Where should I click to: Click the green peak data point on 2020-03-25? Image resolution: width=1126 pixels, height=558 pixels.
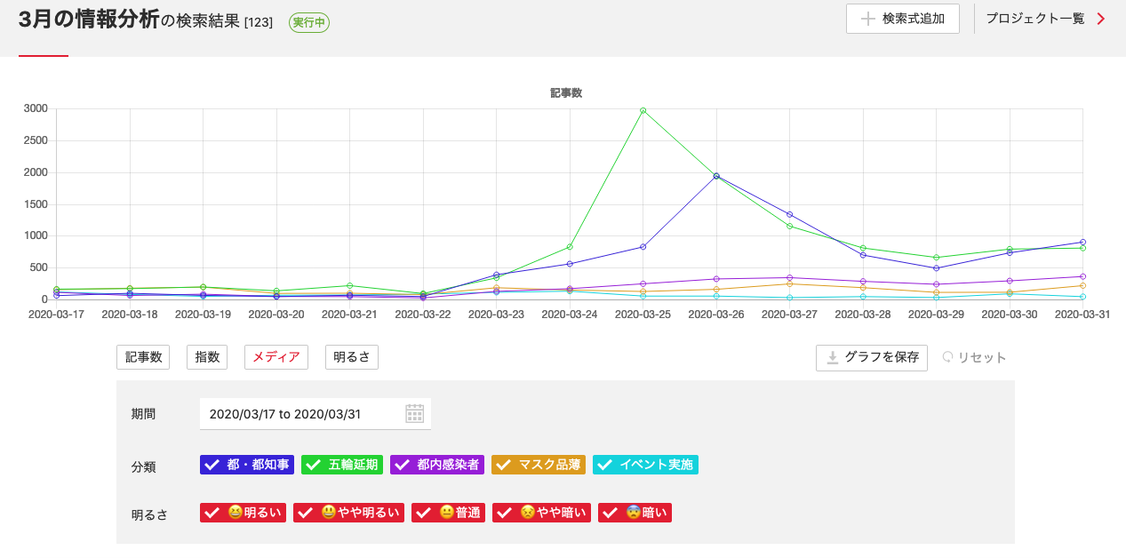643,111
